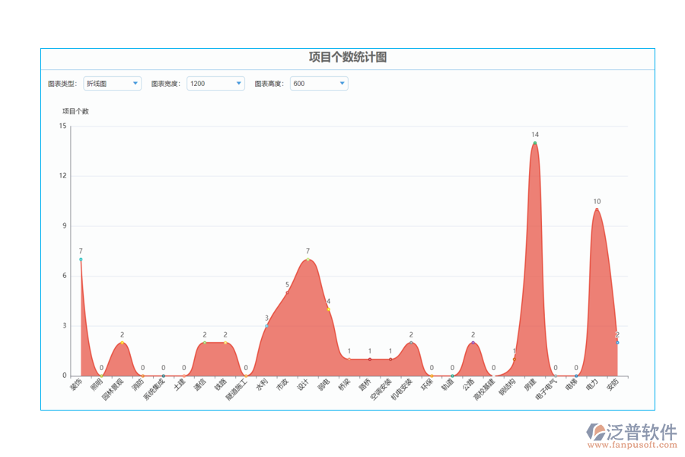Click the 装饰 data point at chart start
The height and width of the screenshot is (457, 685).
click(81, 260)
